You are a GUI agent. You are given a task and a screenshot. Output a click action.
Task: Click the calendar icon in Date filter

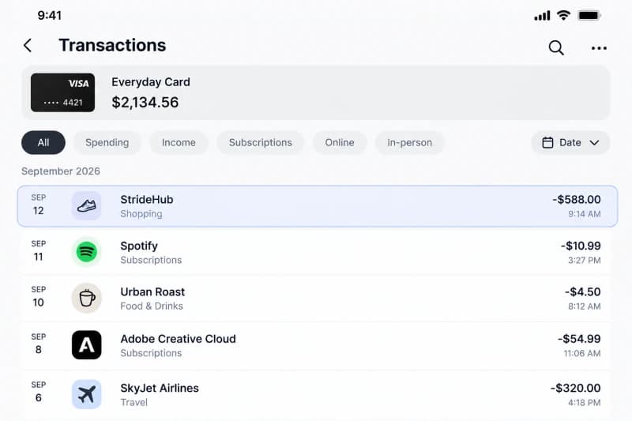click(x=547, y=143)
